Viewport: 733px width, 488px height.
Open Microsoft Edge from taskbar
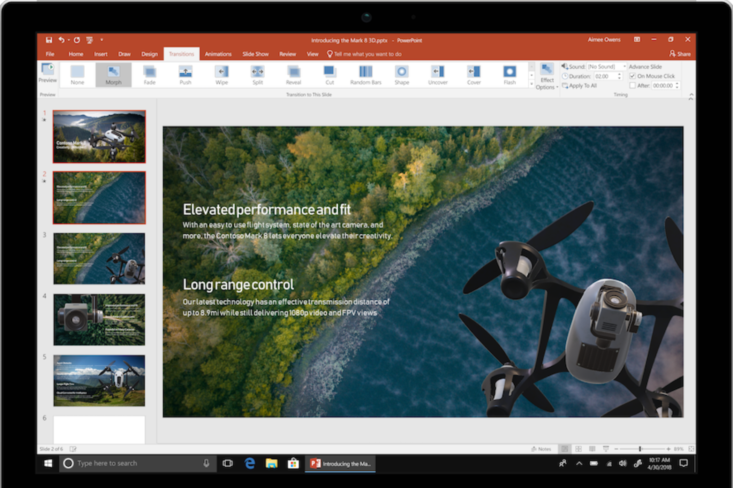tap(250, 463)
